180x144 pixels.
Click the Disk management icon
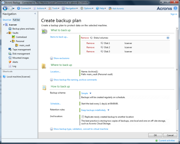coord(10,54)
